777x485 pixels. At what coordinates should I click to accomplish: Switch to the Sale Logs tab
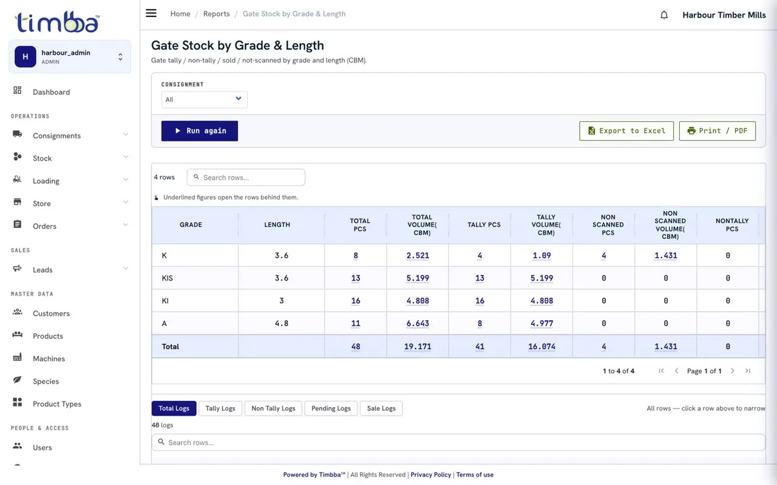tap(381, 409)
